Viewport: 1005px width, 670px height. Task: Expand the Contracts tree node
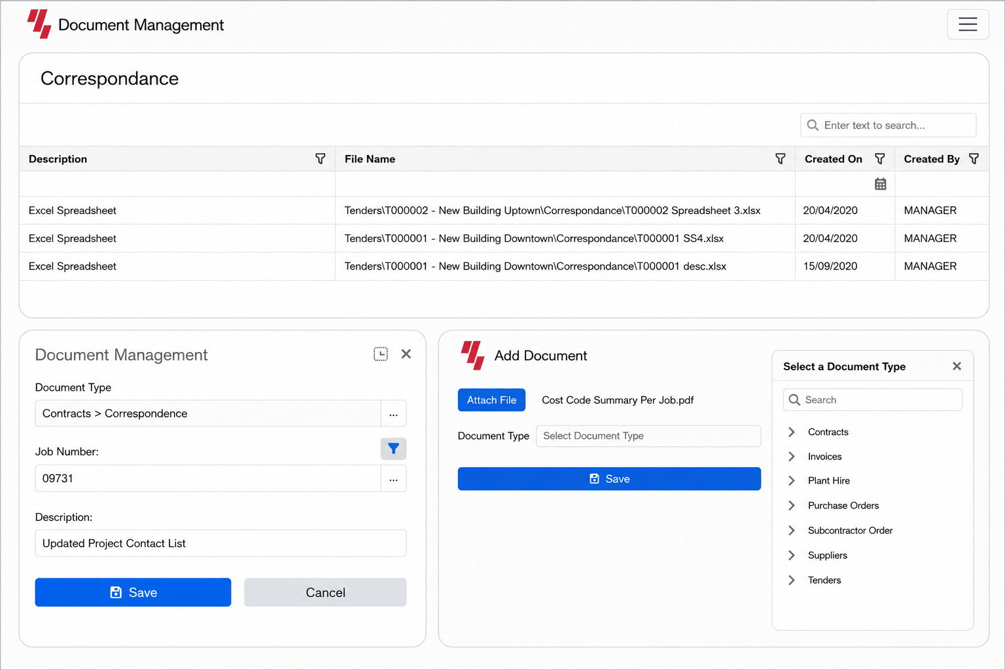point(792,432)
